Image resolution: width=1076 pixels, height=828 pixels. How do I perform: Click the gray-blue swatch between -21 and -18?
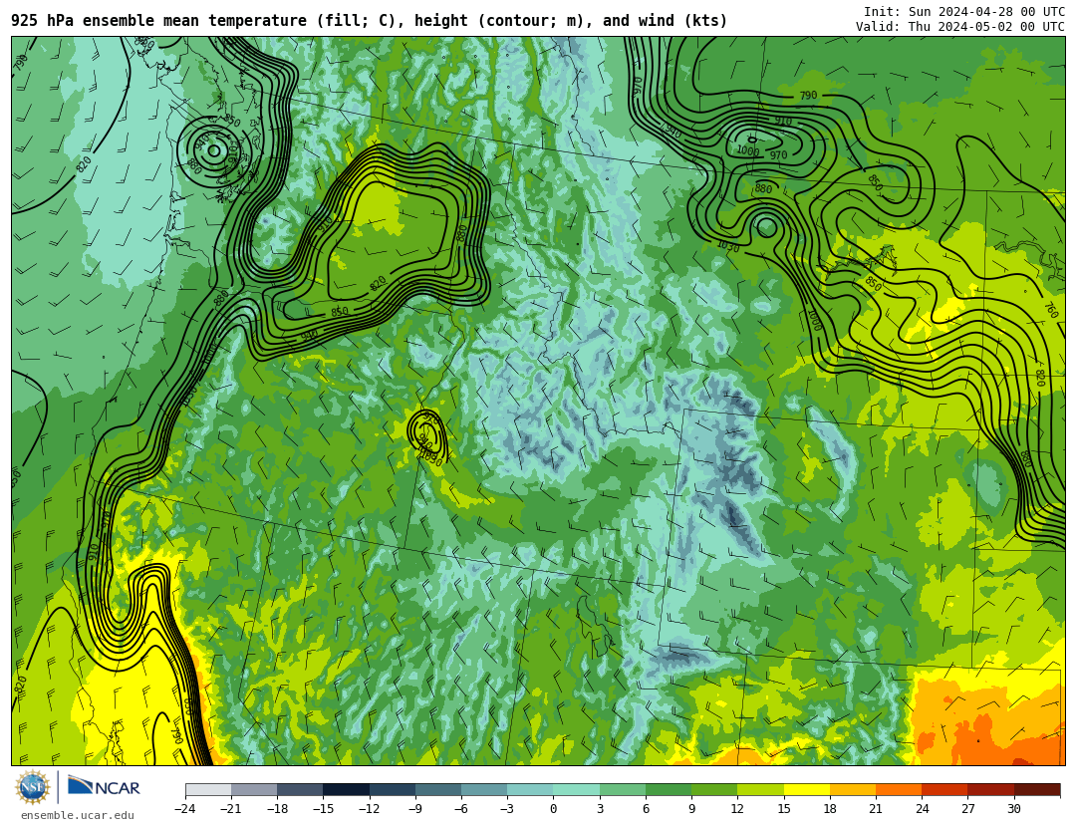pos(254,789)
